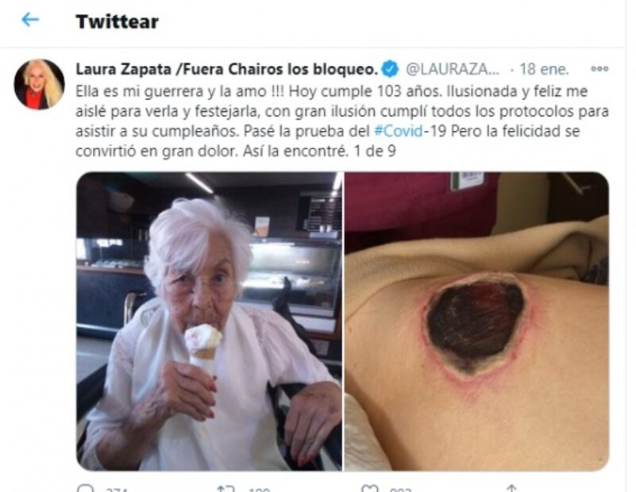
Task: Click the 18 ene. timestamp
Action: click(545, 69)
